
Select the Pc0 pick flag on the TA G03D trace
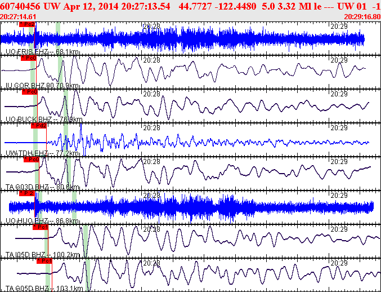(32, 160)
